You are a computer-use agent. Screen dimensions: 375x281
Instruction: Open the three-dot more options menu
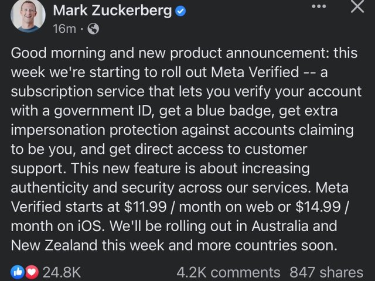(x=318, y=7)
